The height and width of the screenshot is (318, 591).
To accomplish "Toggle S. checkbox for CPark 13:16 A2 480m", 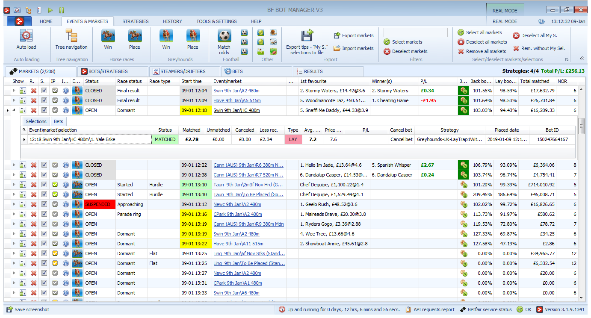I will coord(44,214).
